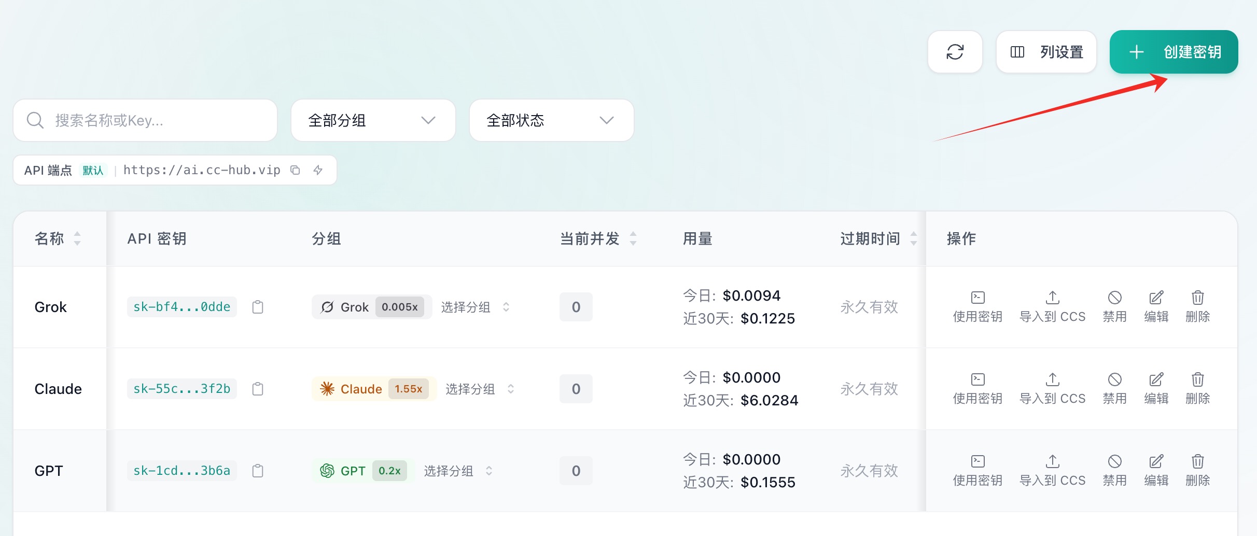Delete the GPT key with 删除
Screen dimensions: 1257x536
[x=1198, y=471]
